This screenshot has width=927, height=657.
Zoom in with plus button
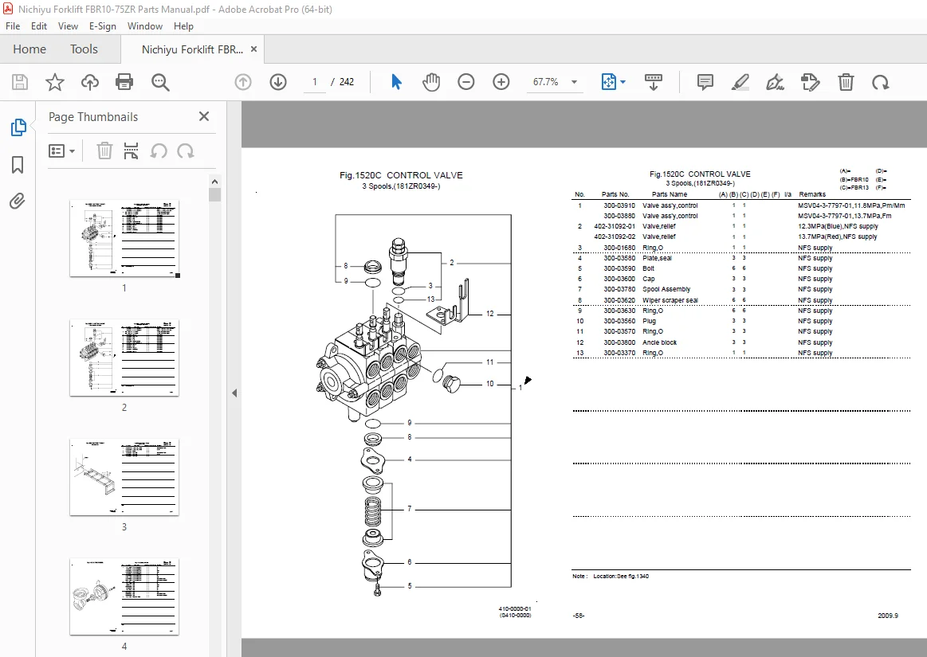tap(501, 82)
